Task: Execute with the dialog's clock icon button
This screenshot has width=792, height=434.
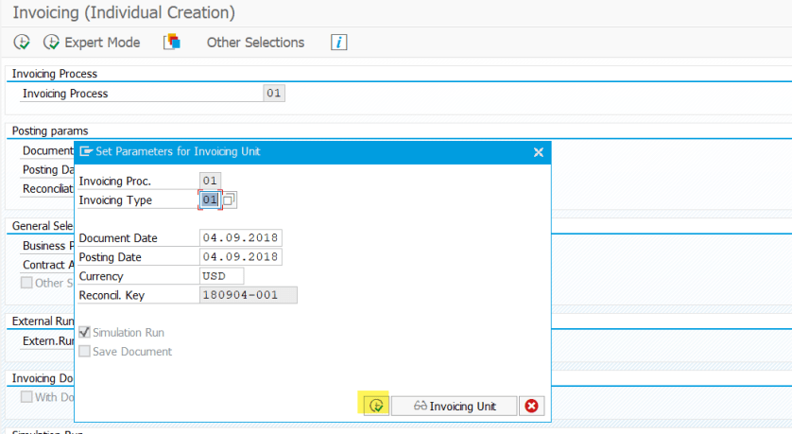Action: point(376,406)
